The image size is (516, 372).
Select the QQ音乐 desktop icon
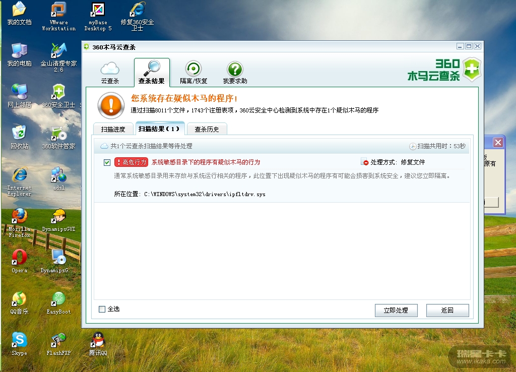pyautogui.click(x=20, y=303)
